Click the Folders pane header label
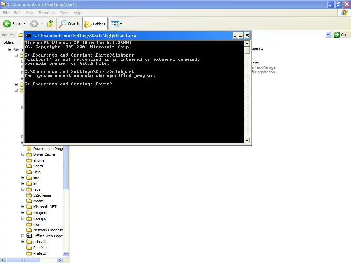 tap(8, 42)
